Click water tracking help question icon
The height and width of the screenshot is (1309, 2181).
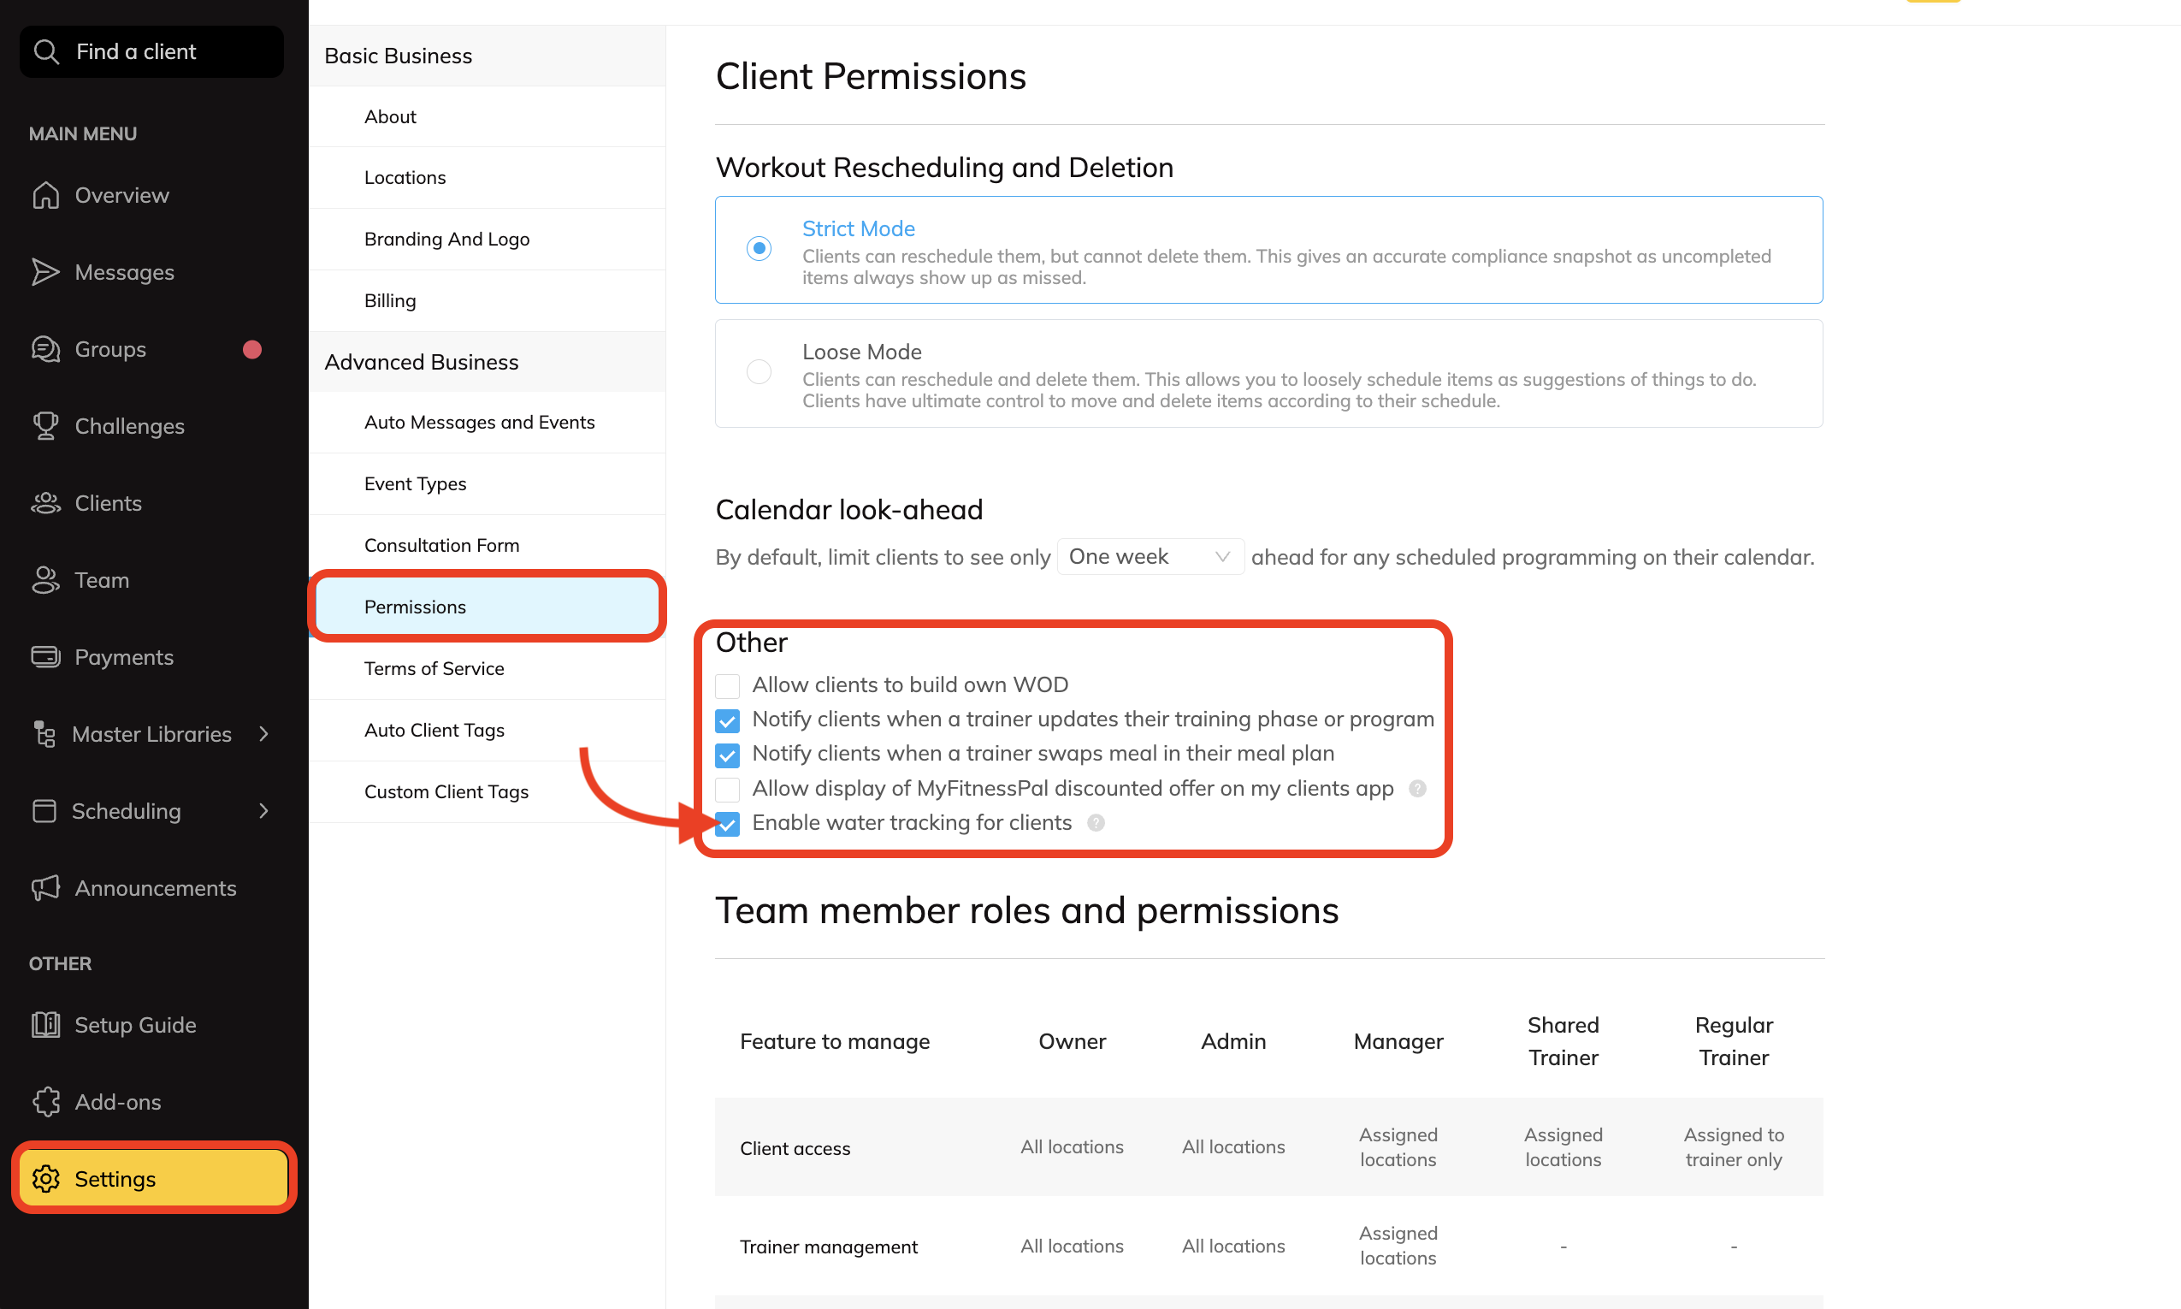coord(1096,823)
